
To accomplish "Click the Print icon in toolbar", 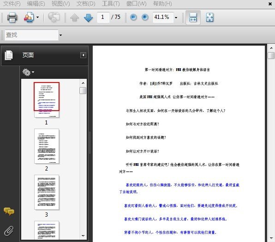I will pos(12,18).
